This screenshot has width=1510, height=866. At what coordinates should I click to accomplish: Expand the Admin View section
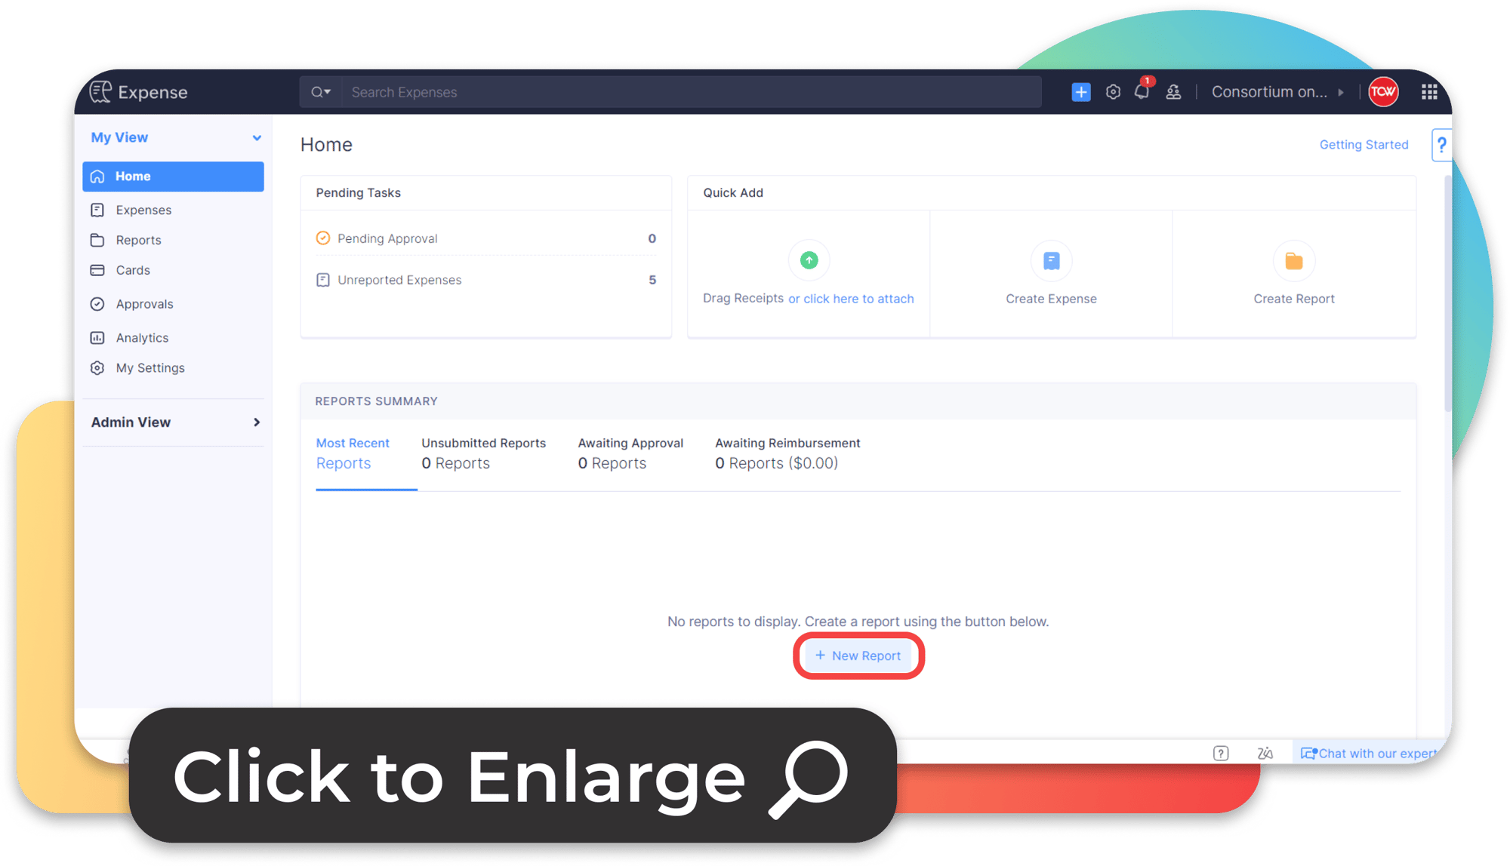[x=257, y=422]
